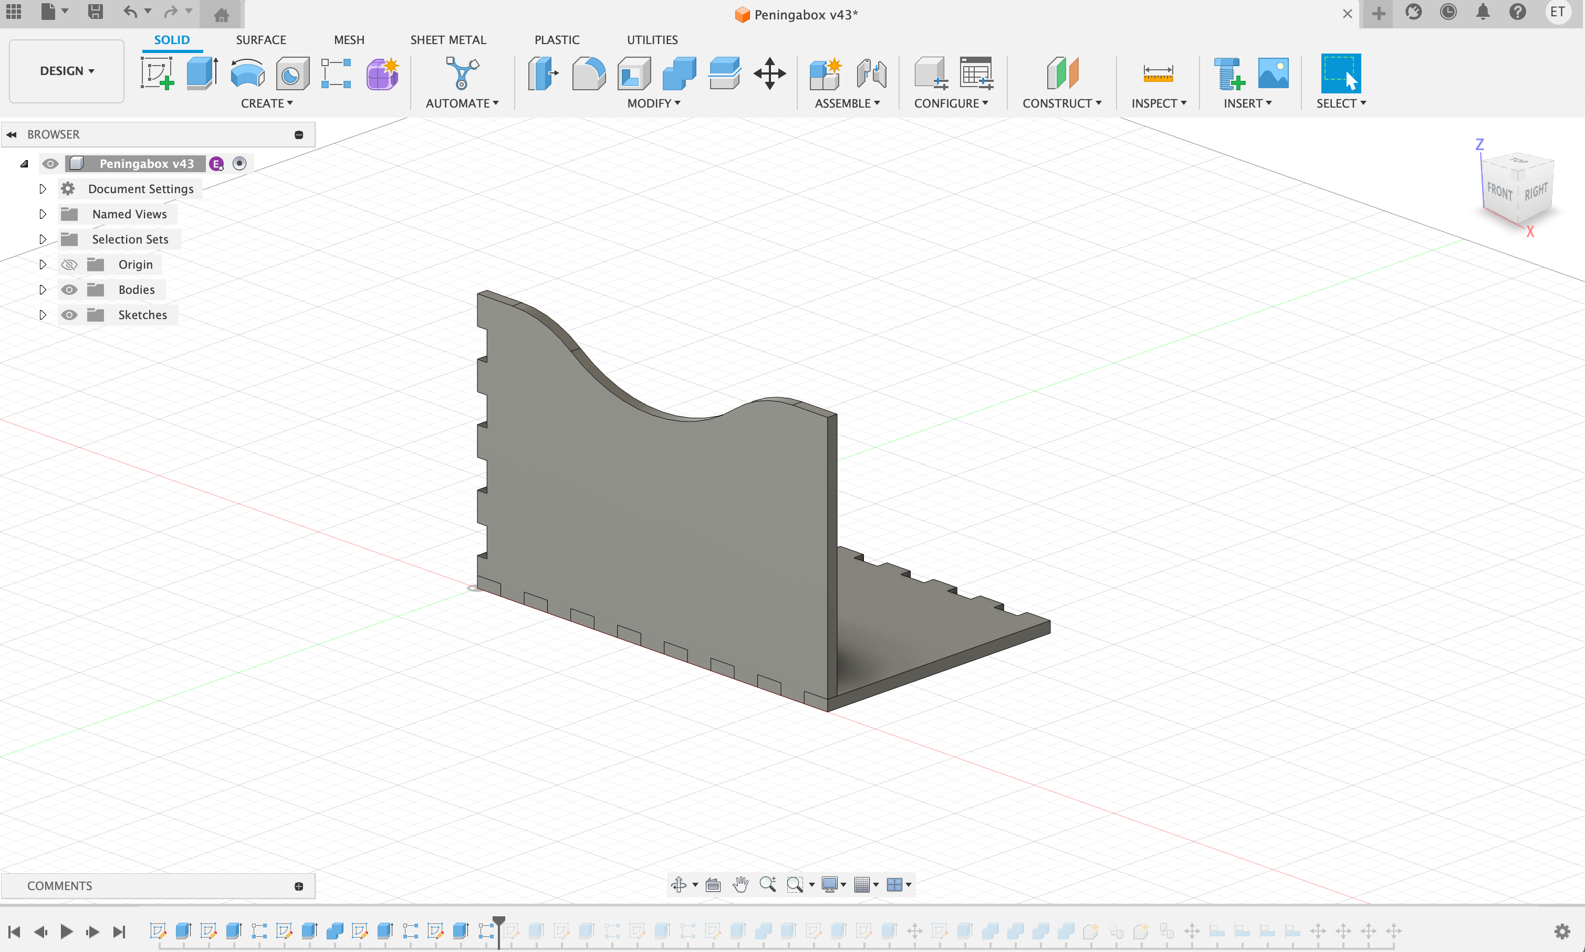The width and height of the screenshot is (1585, 952).
Task: Jump to the timeline end
Action: tap(119, 931)
